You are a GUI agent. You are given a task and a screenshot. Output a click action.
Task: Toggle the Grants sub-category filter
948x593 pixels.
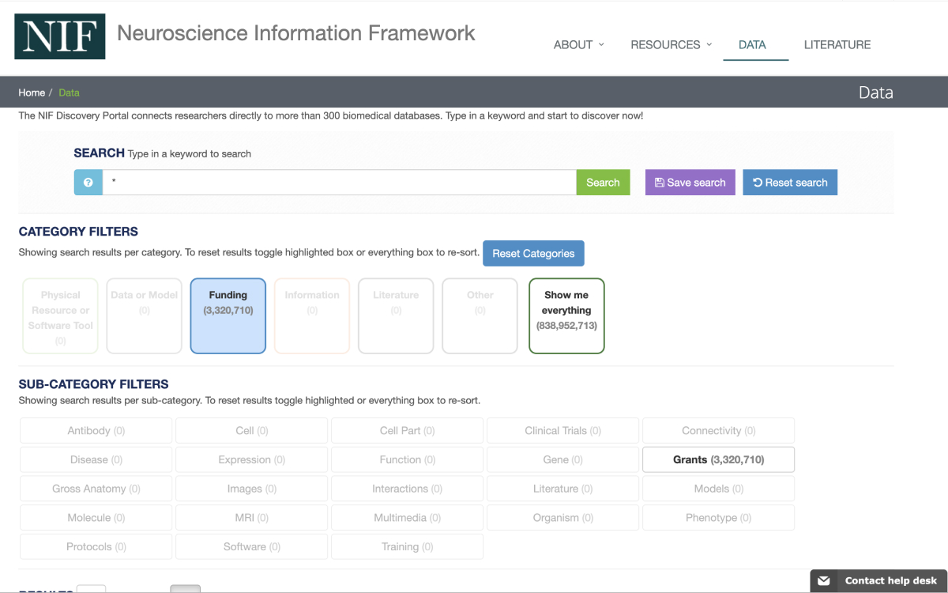718,459
